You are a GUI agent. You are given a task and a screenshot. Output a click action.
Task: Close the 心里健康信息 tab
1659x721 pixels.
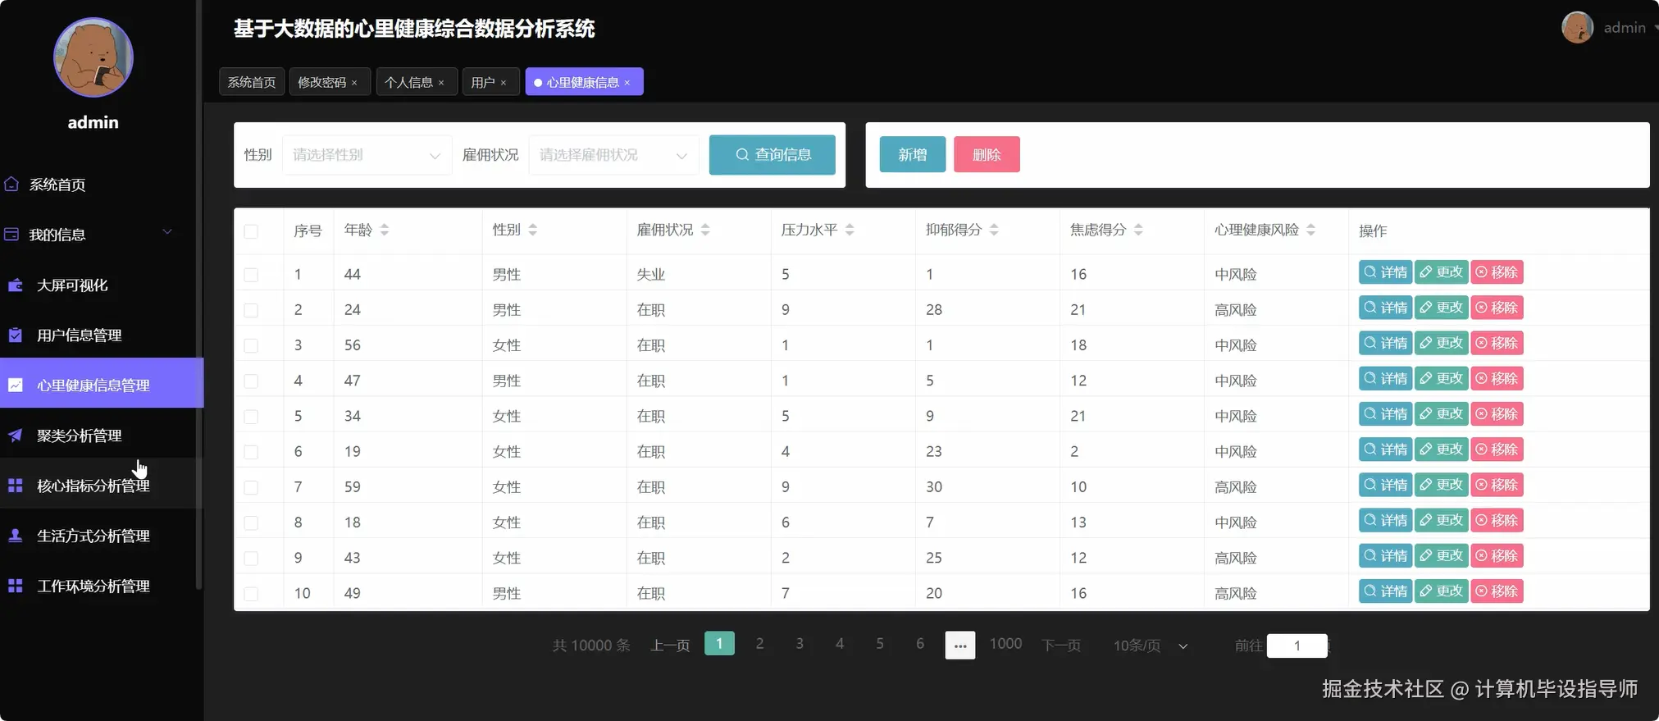tap(627, 83)
